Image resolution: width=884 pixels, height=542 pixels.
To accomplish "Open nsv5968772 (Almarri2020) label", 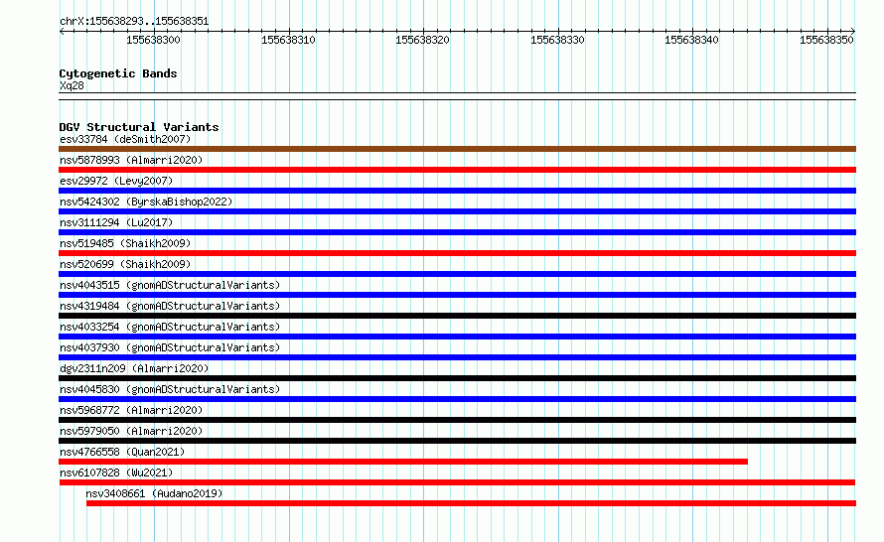I will 131,410.
